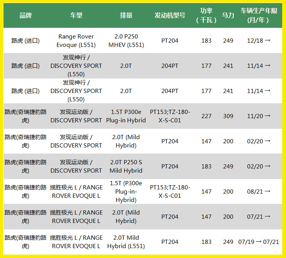Select the 发动机型号 column header
Viewport: 286px width, 258px height.
tap(170, 15)
